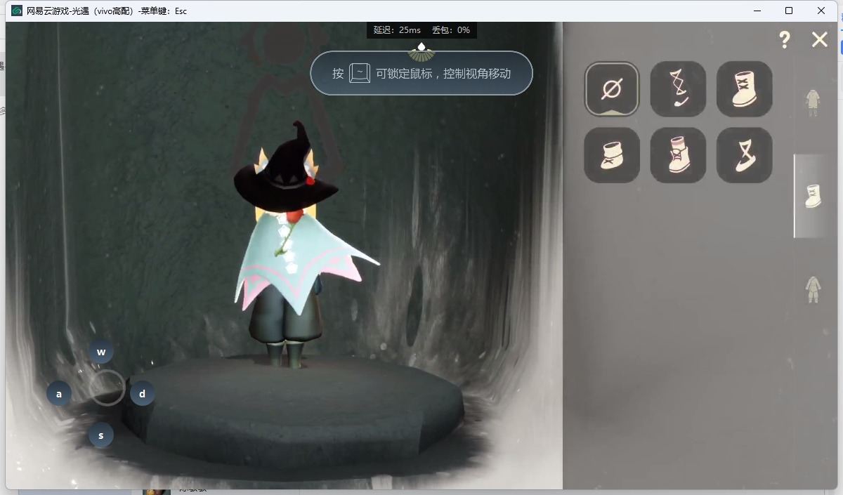Pick the short ankle boot icon
Screen dimensions: 843x495
click(x=612, y=155)
